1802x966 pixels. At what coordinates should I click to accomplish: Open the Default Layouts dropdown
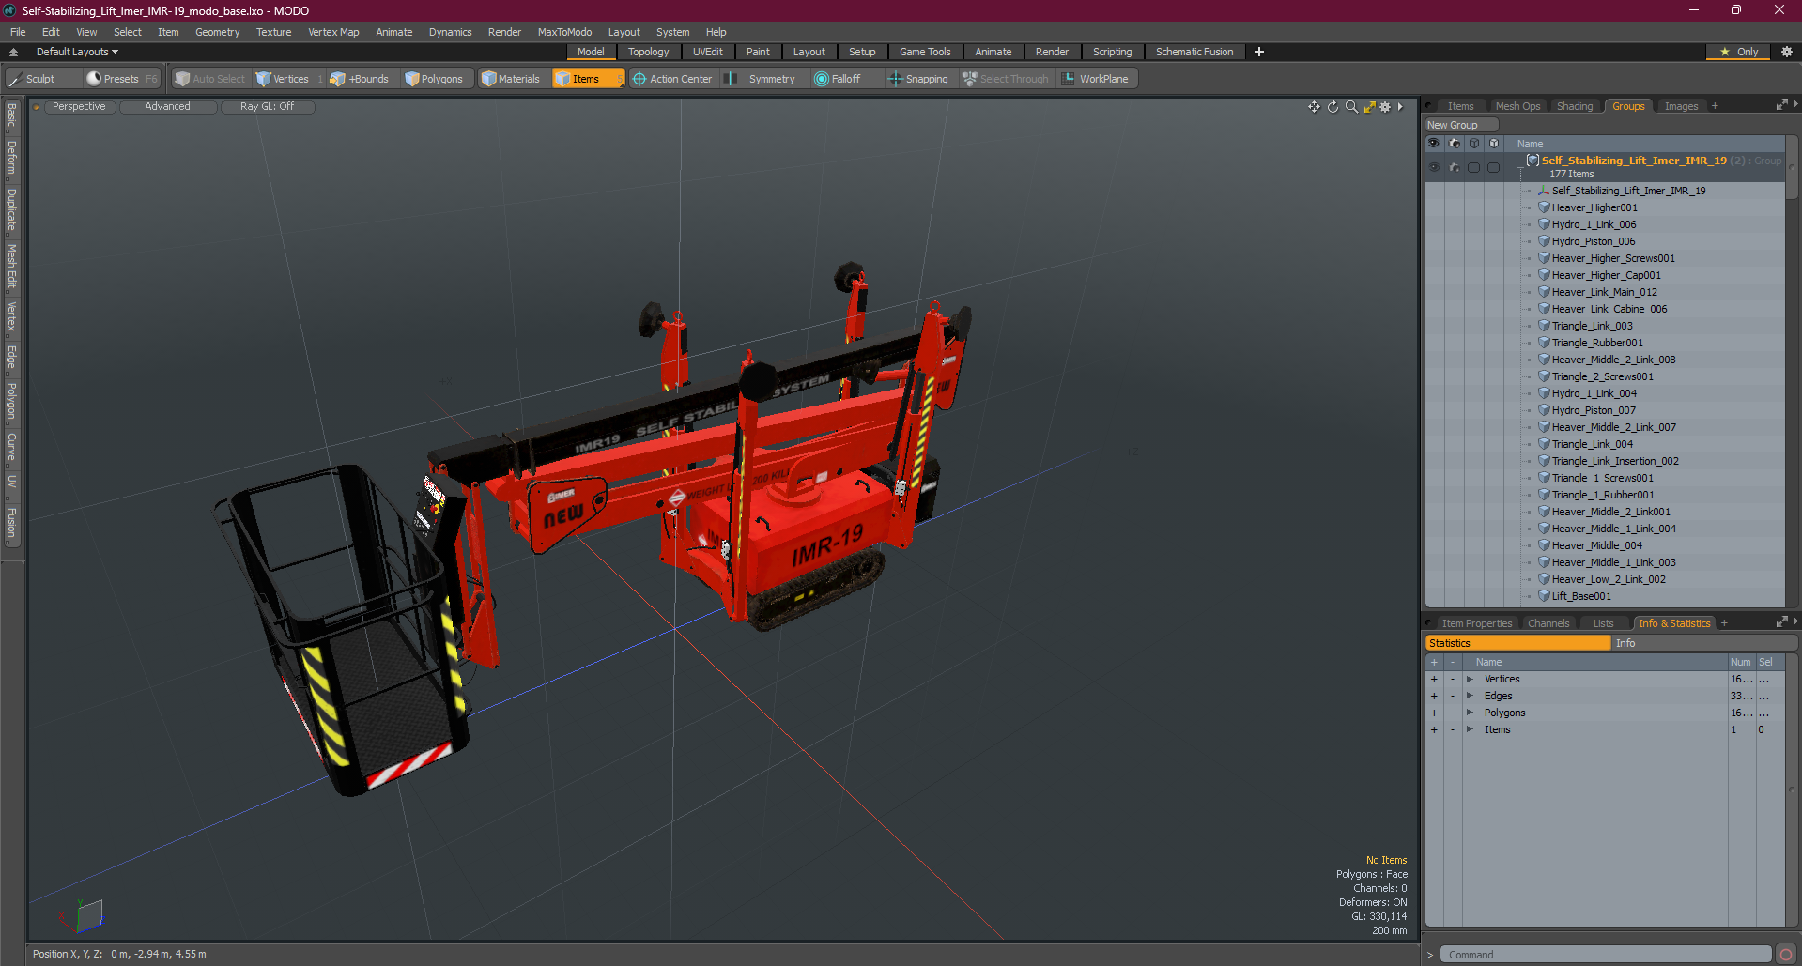(77, 52)
